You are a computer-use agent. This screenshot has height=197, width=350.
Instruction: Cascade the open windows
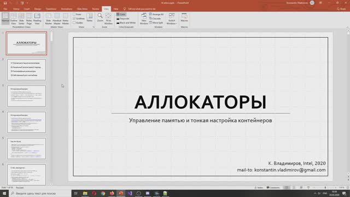(x=155, y=19)
